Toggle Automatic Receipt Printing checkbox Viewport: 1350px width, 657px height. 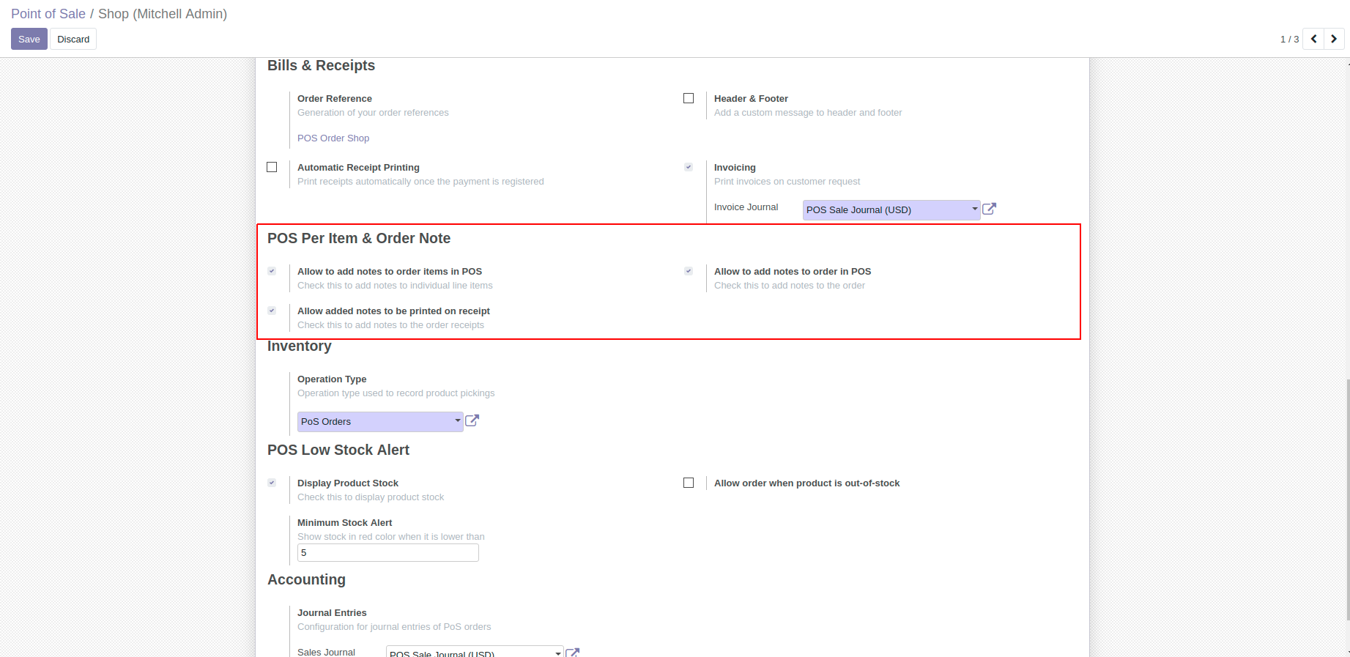pyautogui.click(x=272, y=167)
